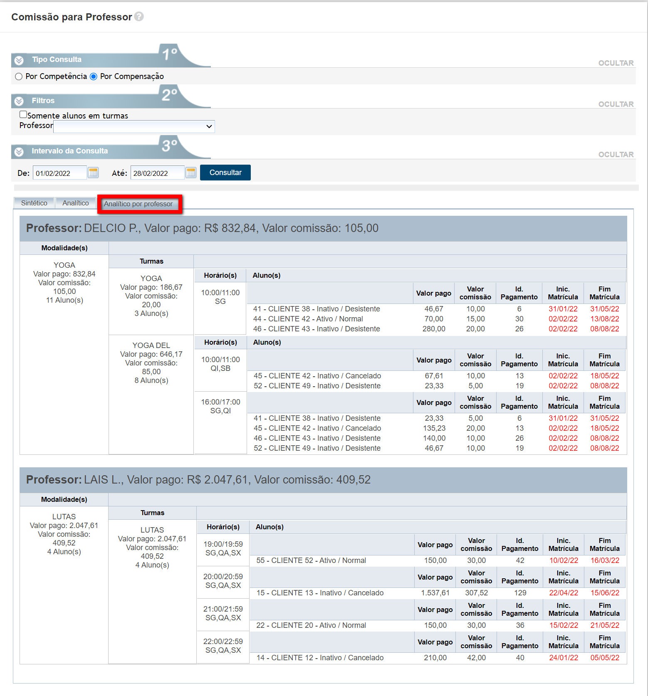
Task: Open calendar picker for De date
Action: 93,173
